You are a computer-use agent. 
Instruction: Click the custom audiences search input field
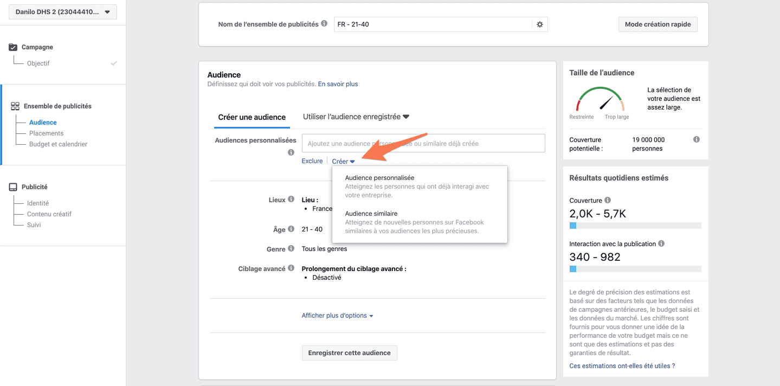[x=423, y=144]
